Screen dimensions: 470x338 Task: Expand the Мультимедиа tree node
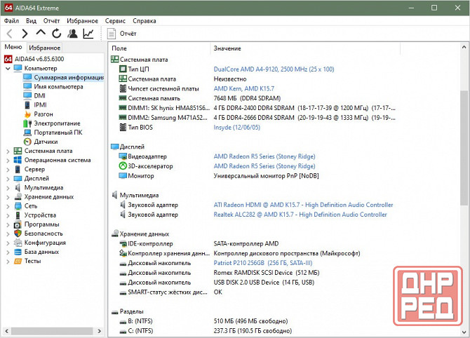(8, 188)
